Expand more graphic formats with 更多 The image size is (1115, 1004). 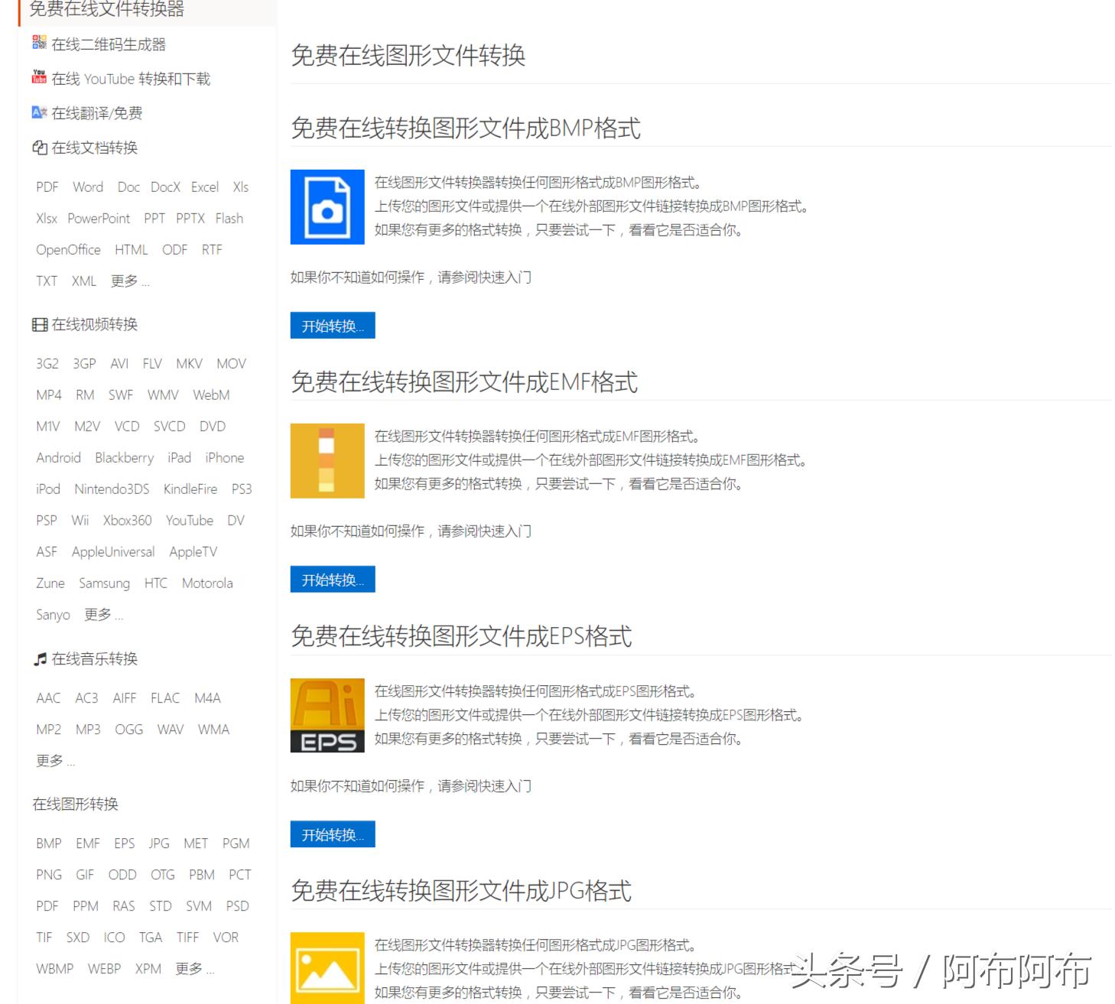(x=193, y=969)
